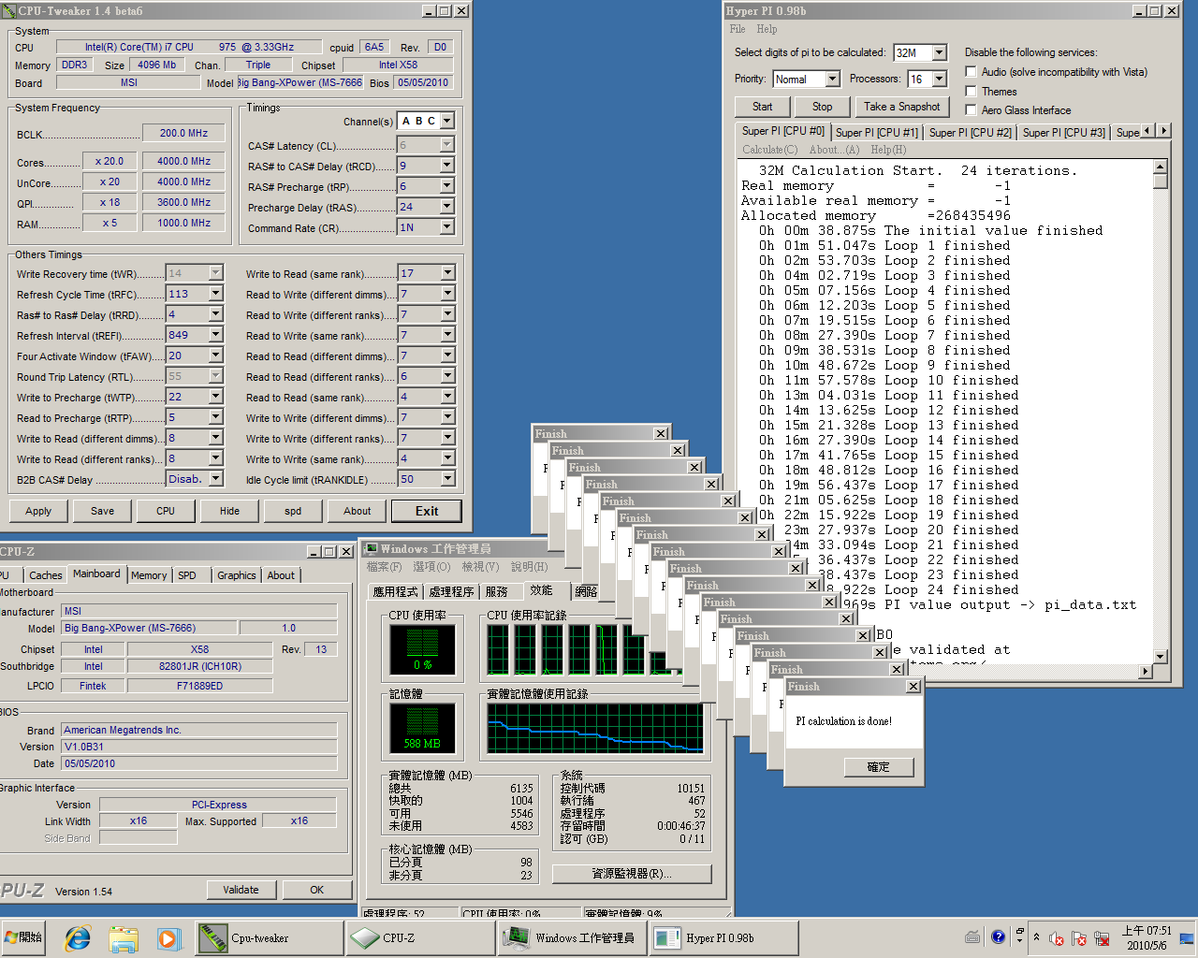
Task: Enable Audio service disable checkbox in Hyper PI
Action: 971,72
